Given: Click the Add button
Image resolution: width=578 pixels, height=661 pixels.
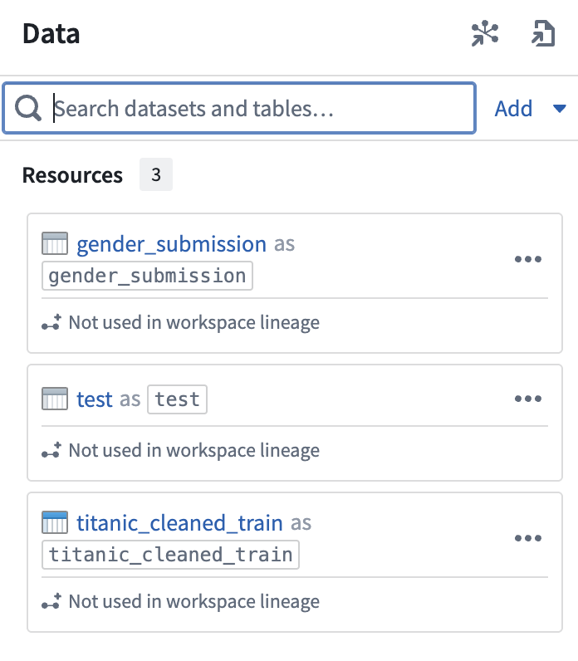Looking at the screenshot, I should click(513, 109).
